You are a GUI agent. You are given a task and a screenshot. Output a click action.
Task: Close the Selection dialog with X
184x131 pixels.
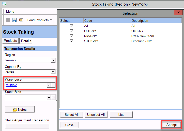[x=177, y=13]
